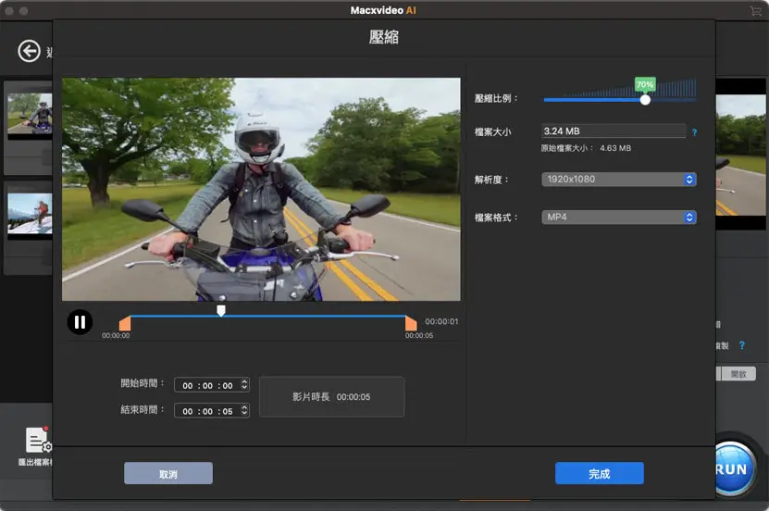
Task: Open the shopping cart icon in title bar
Action: click(756, 10)
